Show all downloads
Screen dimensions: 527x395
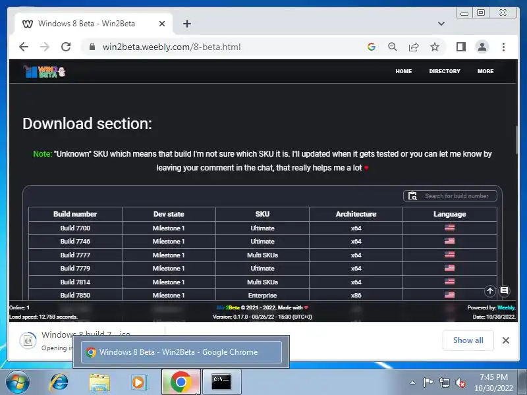[468, 340]
